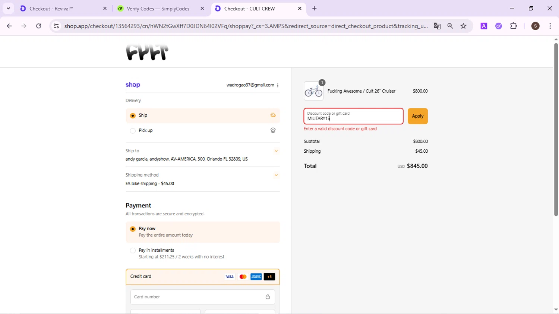Click the store pickup icon
Screen dimensions: 559x314
coord(273,130)
